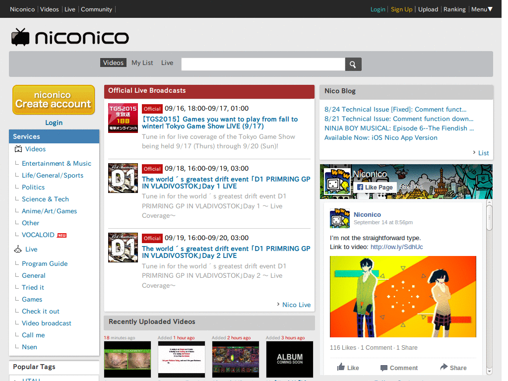Click the Facebook Like Page button
The width and height of the screenshot is (508, 381).
pos(375,187)
